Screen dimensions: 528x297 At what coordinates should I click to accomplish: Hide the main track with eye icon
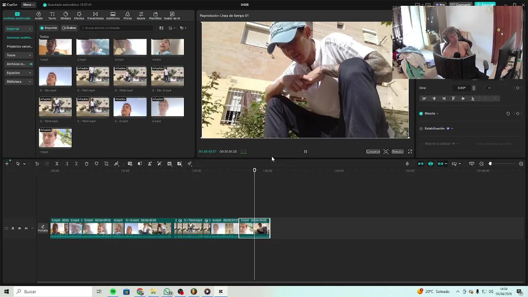pos(19,228)
